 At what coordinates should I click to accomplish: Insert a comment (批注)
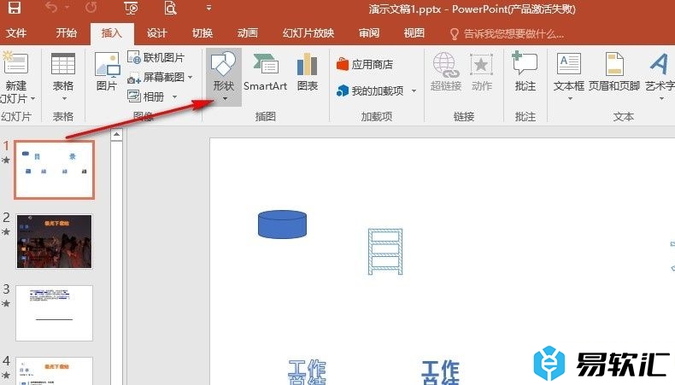click(525, 74)
